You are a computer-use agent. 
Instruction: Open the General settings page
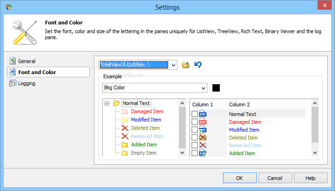coord(27,61)
